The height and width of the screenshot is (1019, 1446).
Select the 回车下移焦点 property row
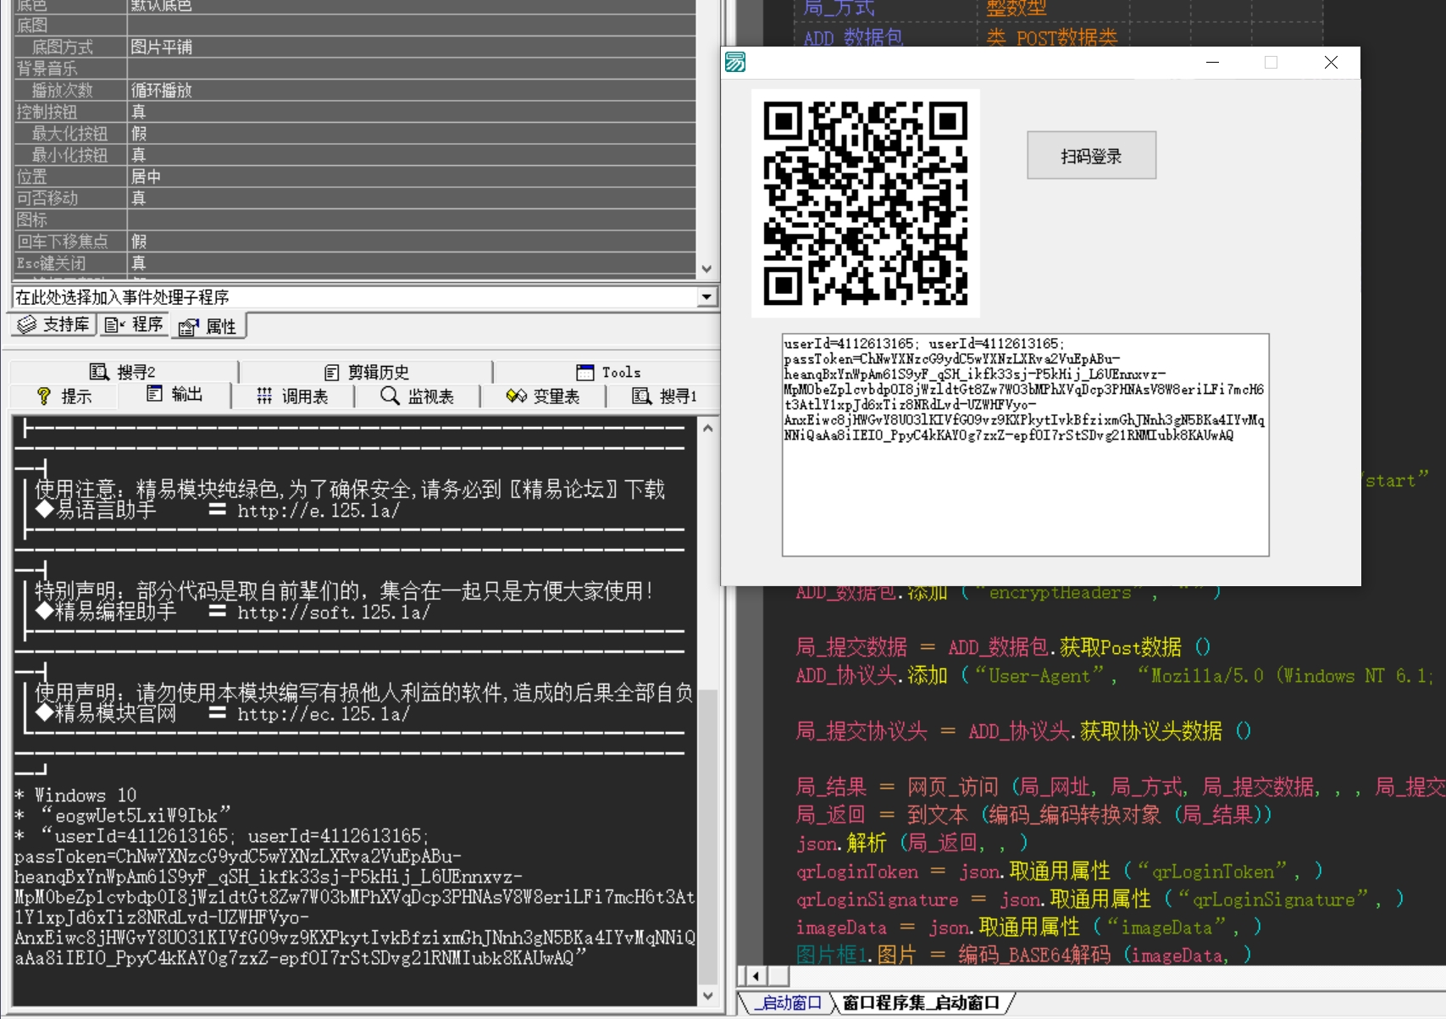pyautogui.click(x=354, y=241)
